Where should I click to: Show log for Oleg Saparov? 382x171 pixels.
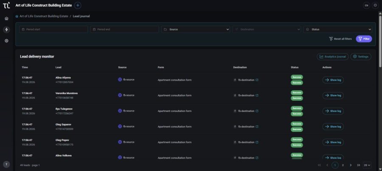coord(333,126)
